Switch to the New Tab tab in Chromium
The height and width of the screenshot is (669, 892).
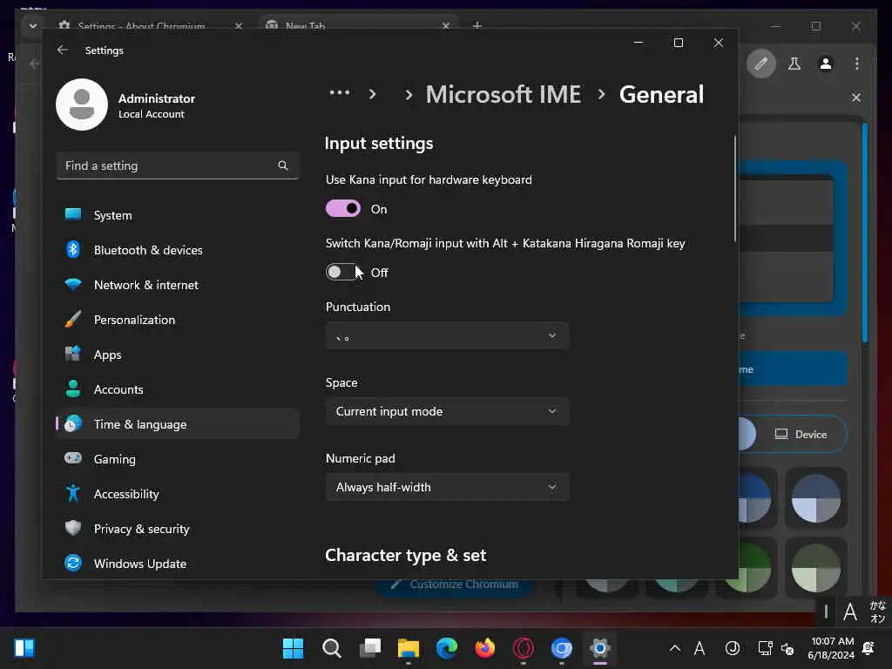click(x=357, y=25)
